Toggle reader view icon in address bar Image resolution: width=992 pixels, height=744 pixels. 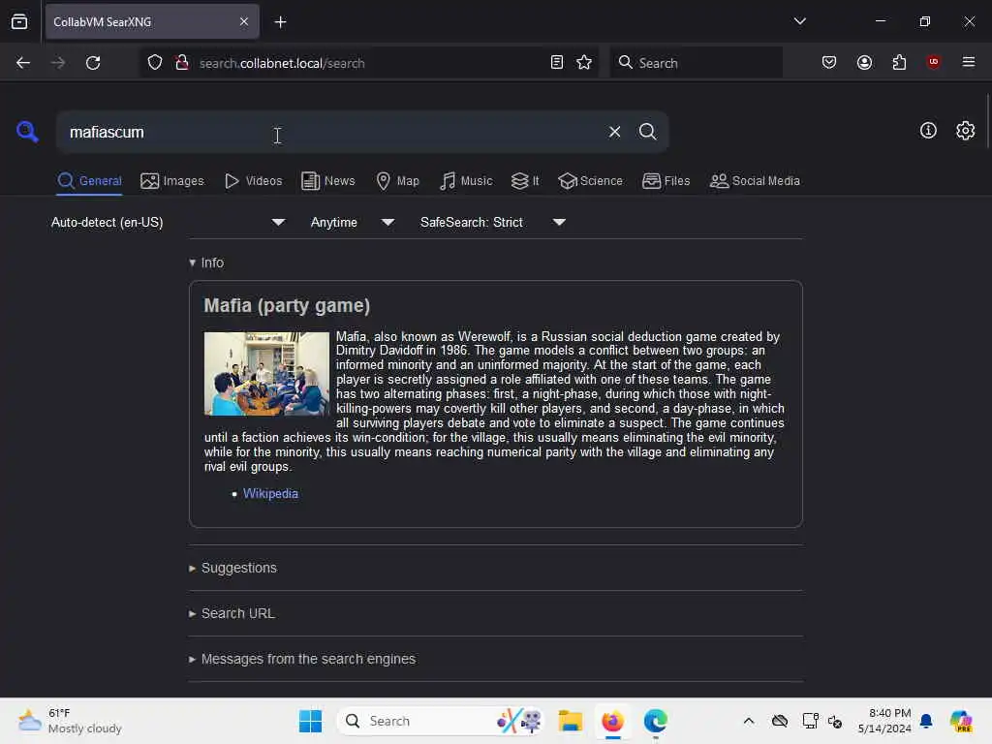tap(557, 63)
